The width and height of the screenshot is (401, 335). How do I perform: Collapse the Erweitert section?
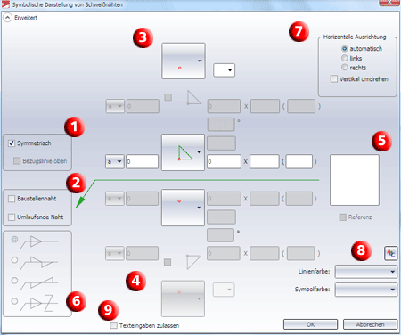pos(7,18)
